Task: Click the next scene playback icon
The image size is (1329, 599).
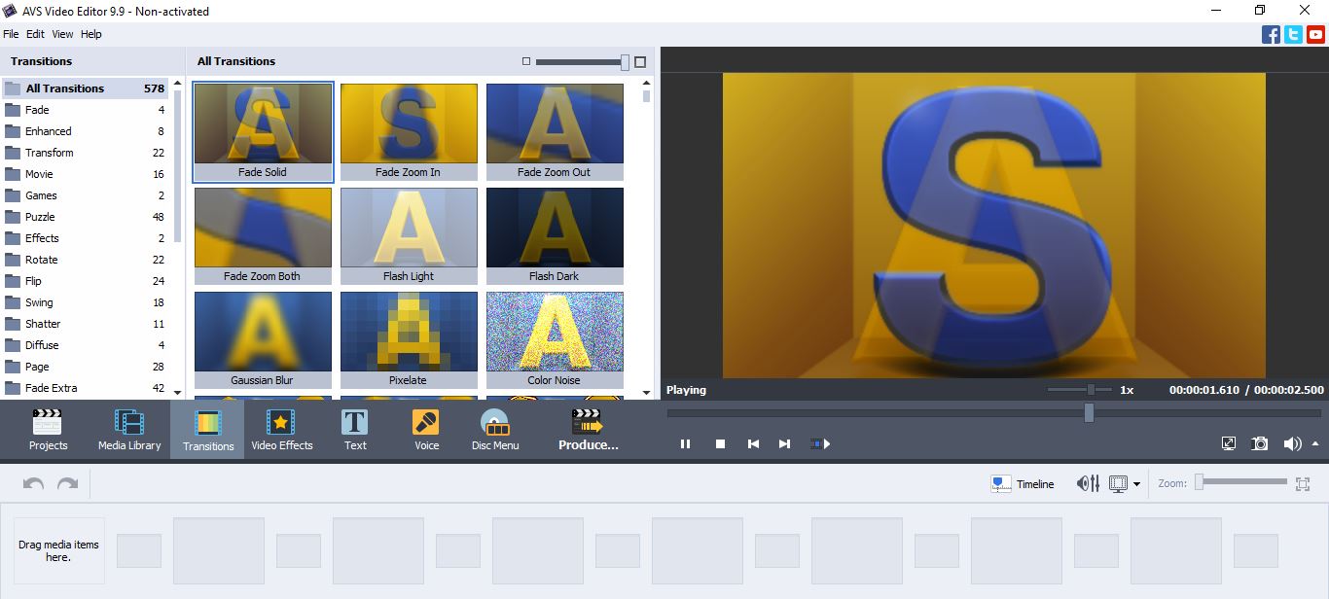Action: (x=820, y=443)
